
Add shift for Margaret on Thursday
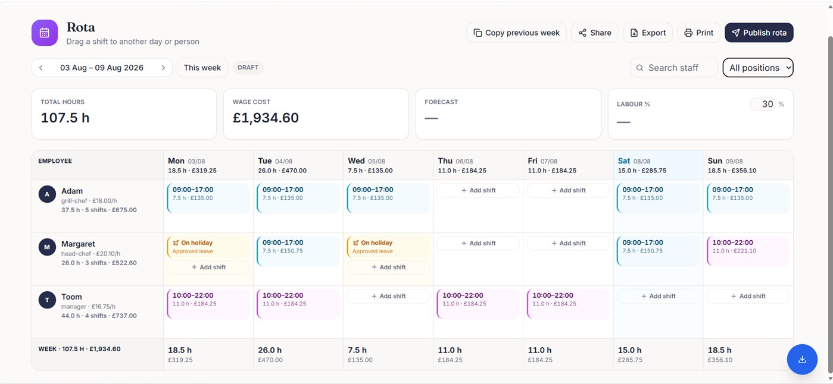point(478,243)
